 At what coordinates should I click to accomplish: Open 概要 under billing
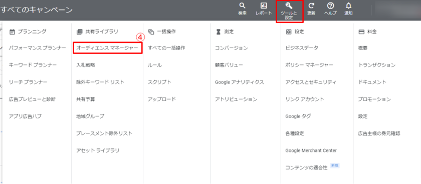click(x=363, y=48)
